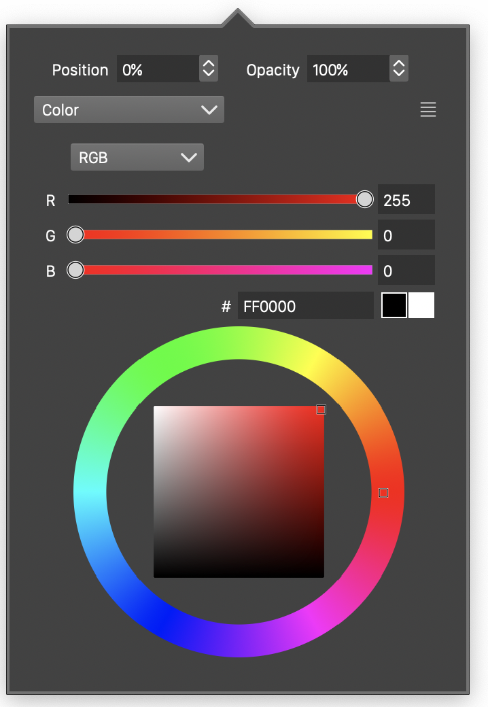Viewport: 488px width, 707px height.
Task: Click the hex color field FF0000
Action: click(305, 306)
